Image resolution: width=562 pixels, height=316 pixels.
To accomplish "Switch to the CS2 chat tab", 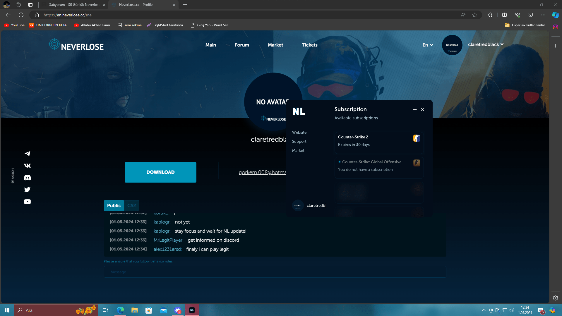I will 131,205.
